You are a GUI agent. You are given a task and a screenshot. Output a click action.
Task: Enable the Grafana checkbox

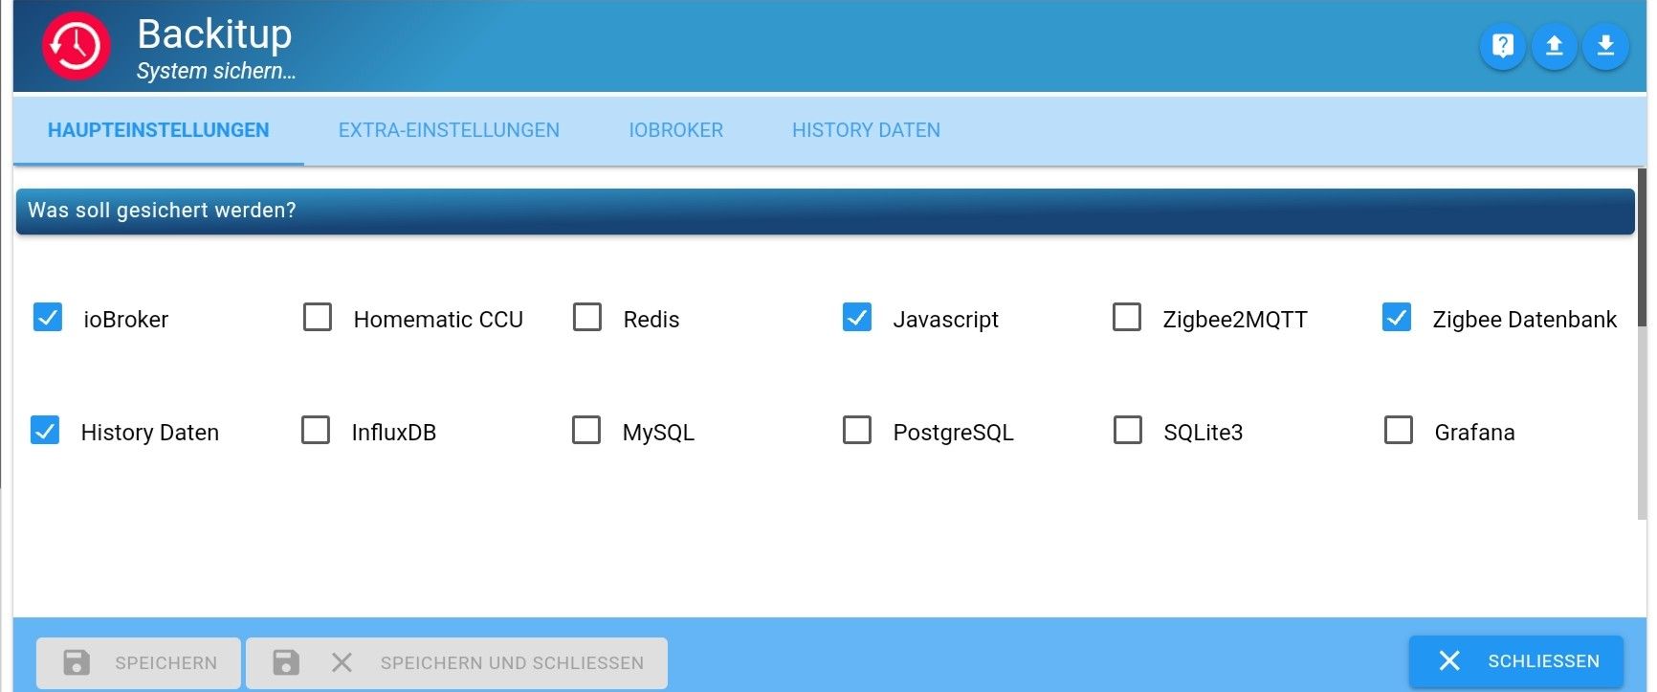(1399, 431)
